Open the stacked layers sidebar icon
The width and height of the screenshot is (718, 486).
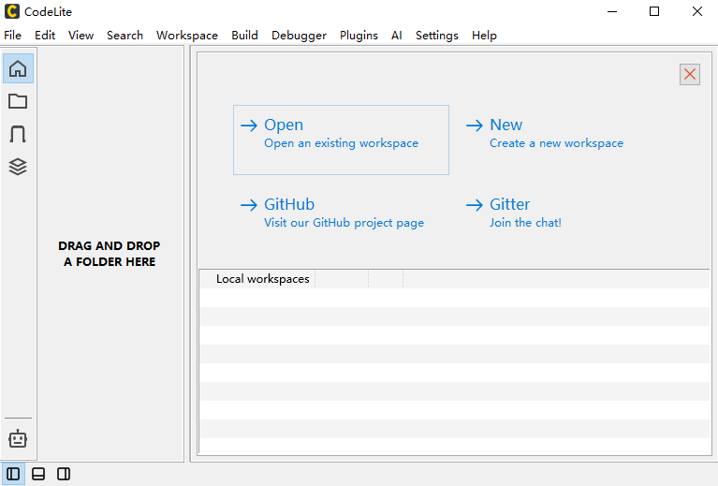point(18,167)
